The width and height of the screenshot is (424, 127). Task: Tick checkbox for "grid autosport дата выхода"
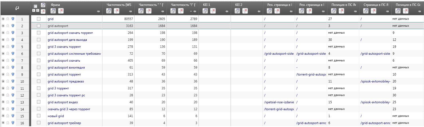pos(39,39)
